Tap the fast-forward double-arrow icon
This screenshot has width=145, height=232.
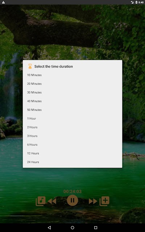coord(93,201)
